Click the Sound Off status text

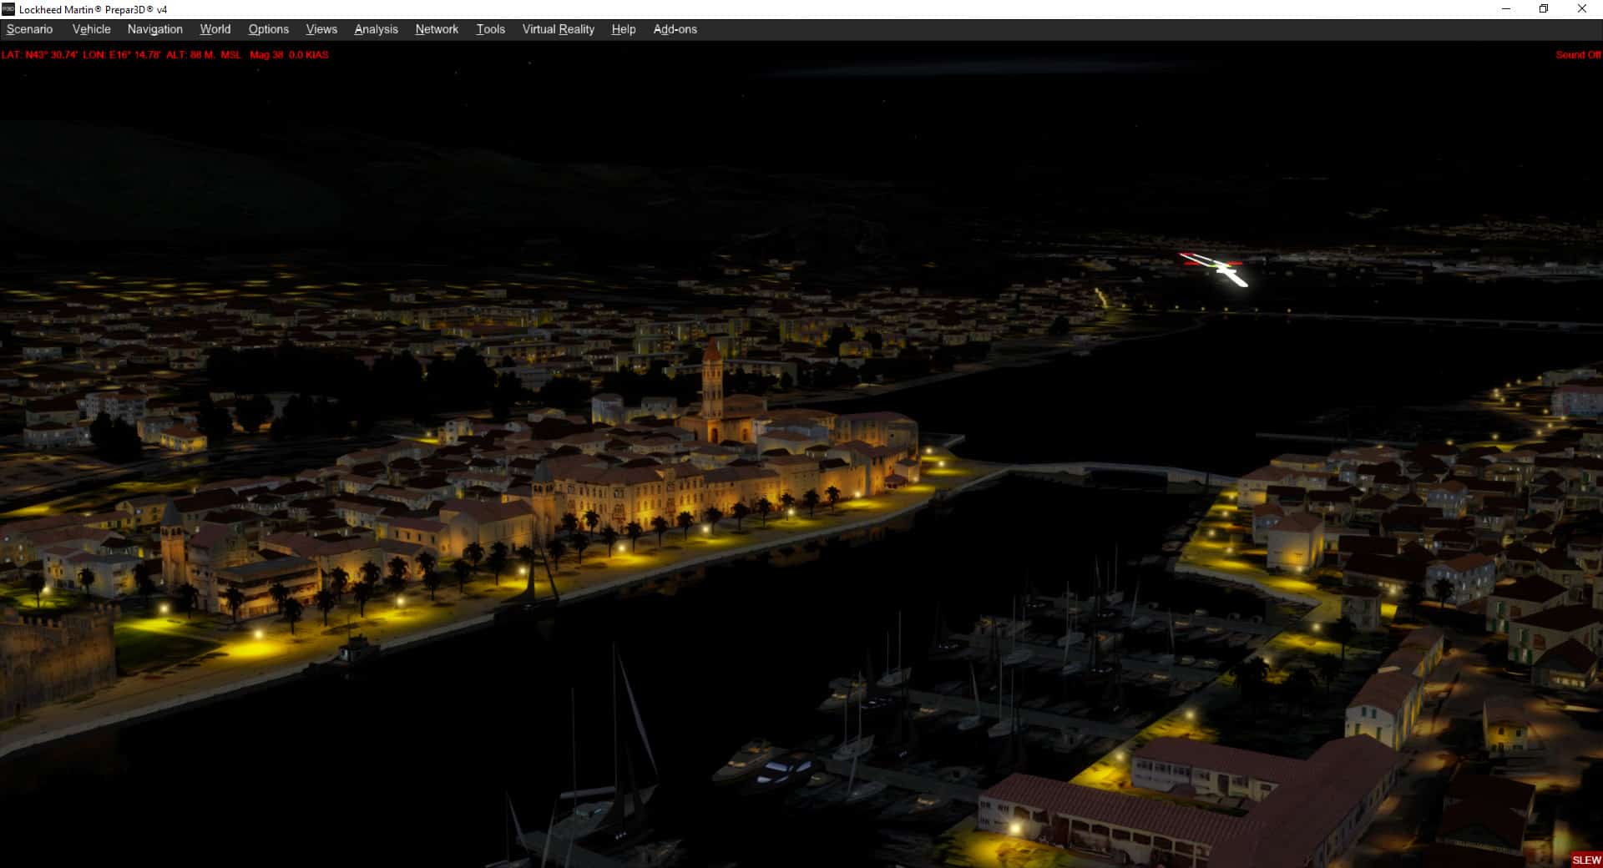[1577, 55]
